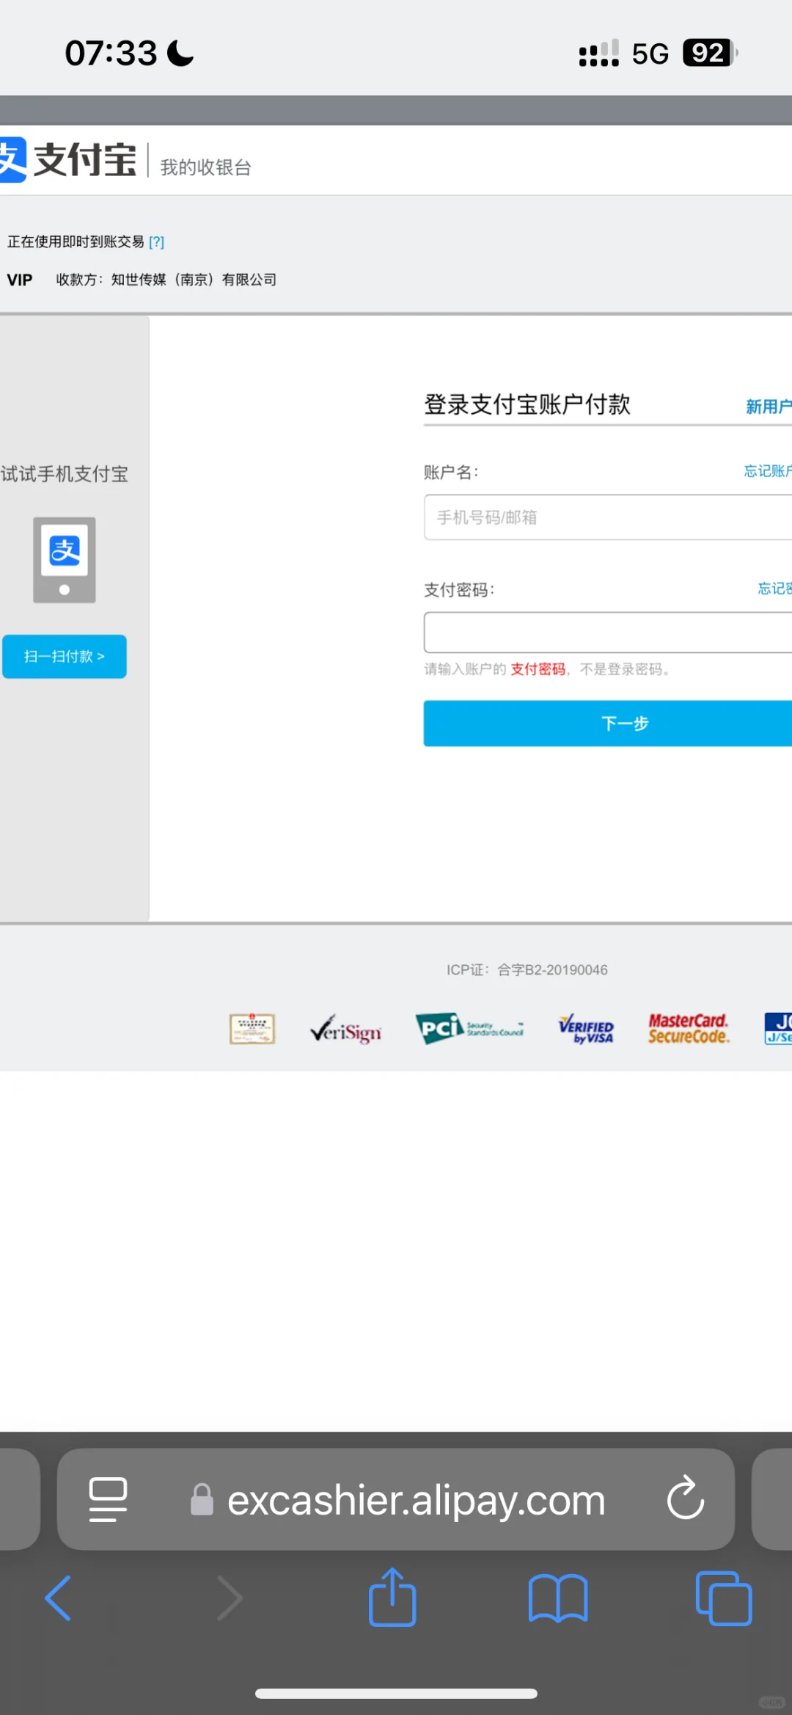
Task: Open Safari bookmarks book icon
Action: (558, 1598)
